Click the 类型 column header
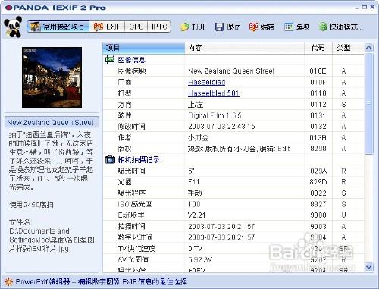Image resolution: width=379 pixels, height=289 pixels. coord(343,48)
